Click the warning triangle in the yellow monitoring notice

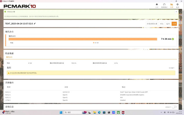tap(9, 73)
